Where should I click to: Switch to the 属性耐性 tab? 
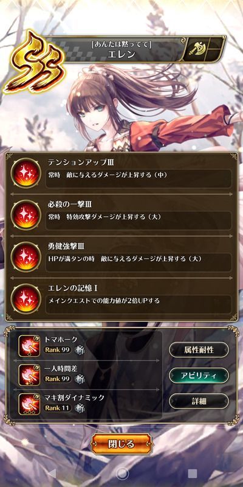click(199, 349)
